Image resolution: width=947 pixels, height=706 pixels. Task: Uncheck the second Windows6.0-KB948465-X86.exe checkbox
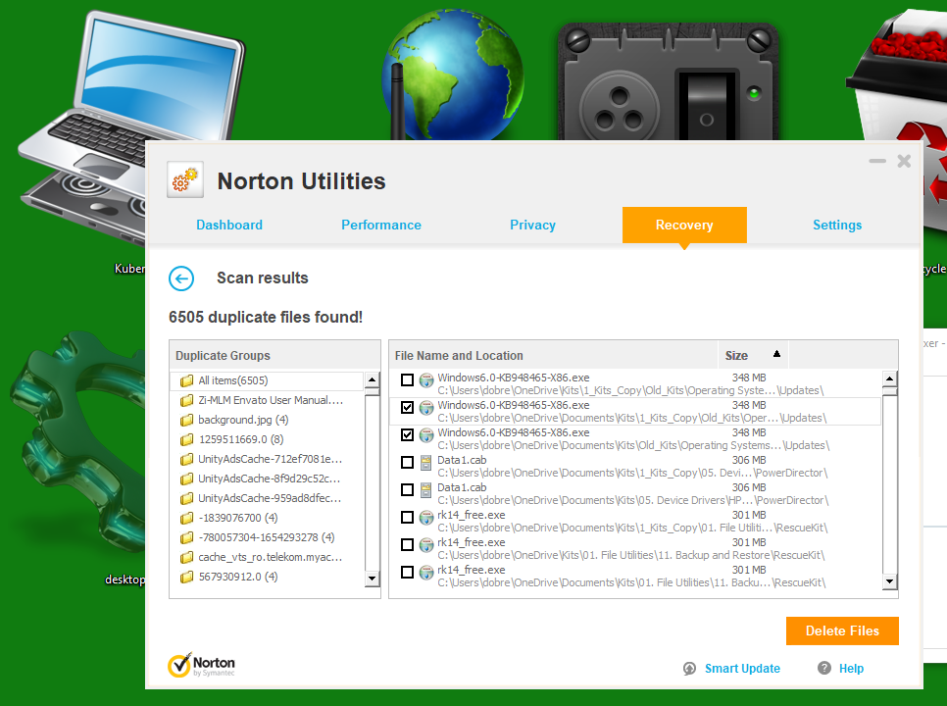pyautogui.click(x=407, y=408)
